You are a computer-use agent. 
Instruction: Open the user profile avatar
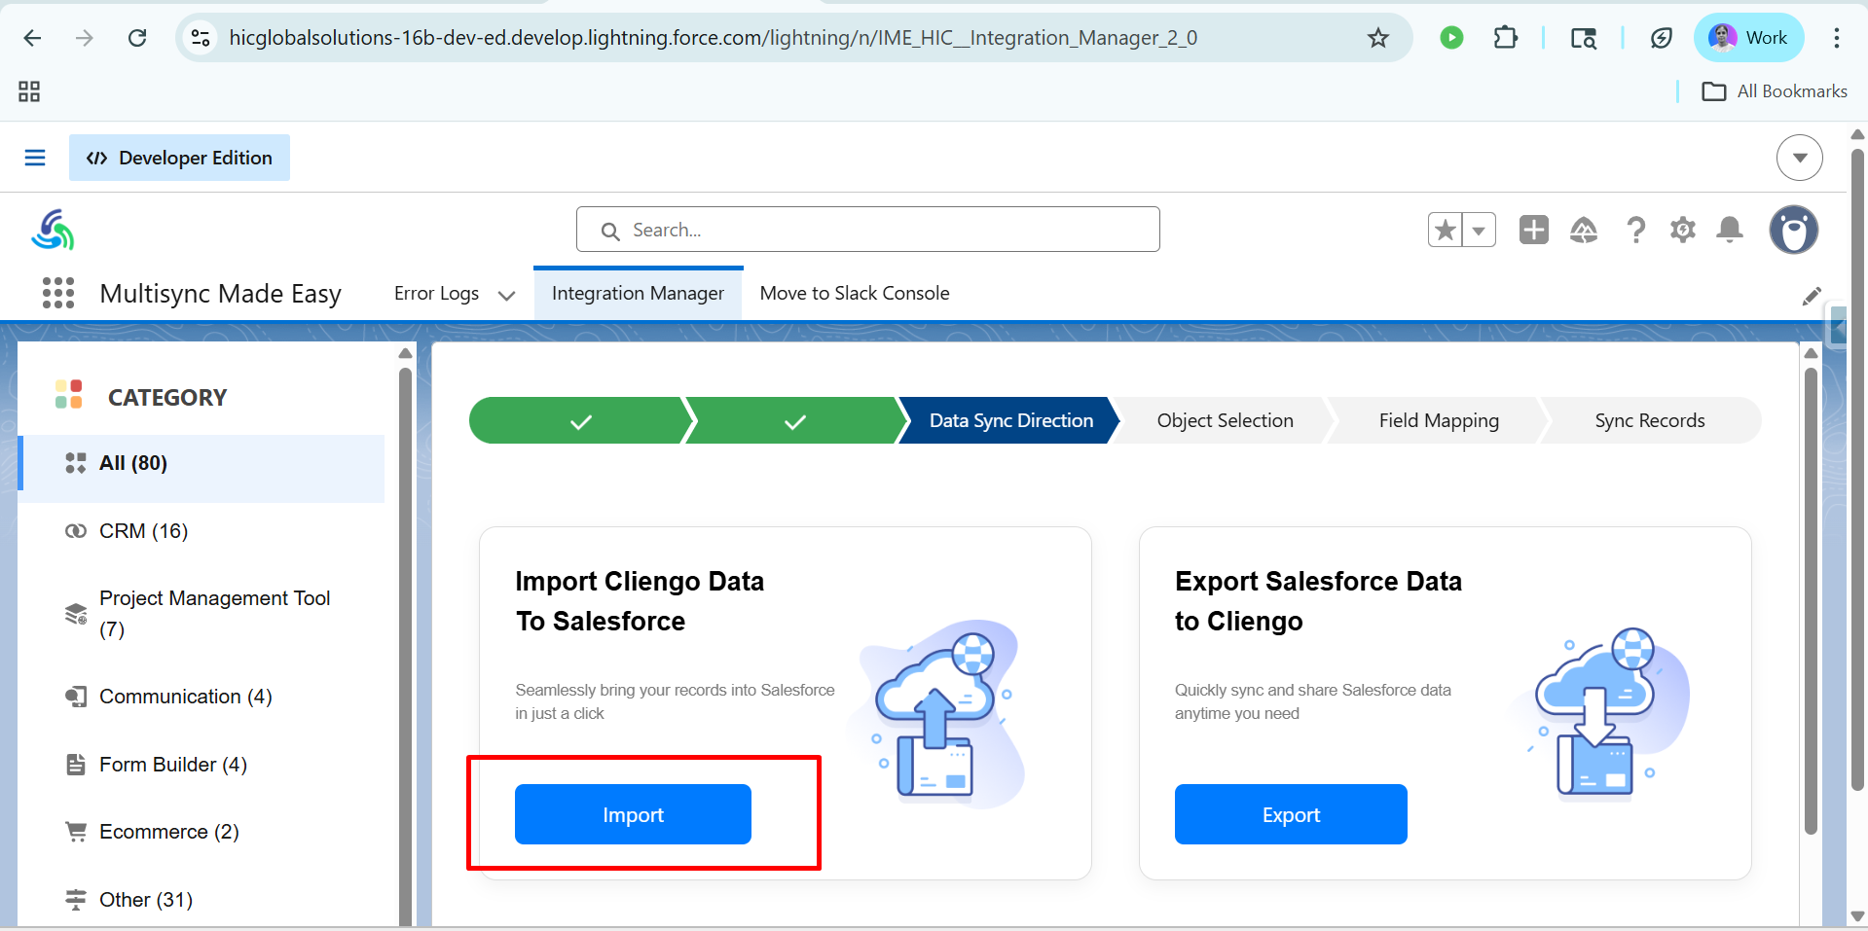tap(1793, 230)
